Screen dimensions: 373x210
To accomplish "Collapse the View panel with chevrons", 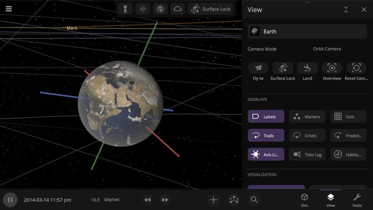I will point(346,10).
